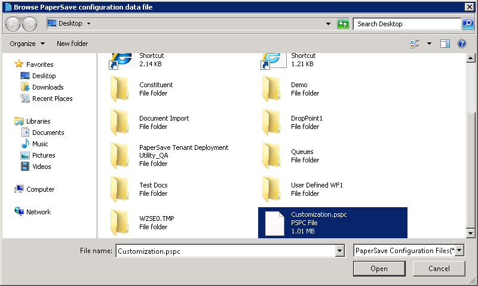This screenshot has height=286, width=478.
Task: Select Network in the navigation pane
Action: 38,212
